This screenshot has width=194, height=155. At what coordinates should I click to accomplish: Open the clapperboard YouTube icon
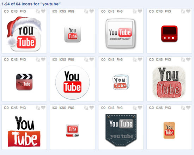click(24, 82)
